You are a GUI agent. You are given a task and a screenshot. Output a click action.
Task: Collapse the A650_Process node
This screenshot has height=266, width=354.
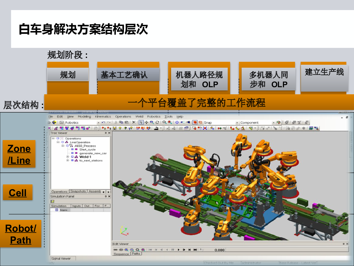click(x=63, y=146)
